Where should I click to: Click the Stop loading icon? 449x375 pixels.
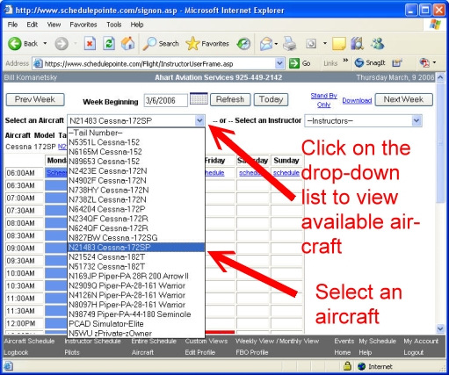[x=90, y=44]
